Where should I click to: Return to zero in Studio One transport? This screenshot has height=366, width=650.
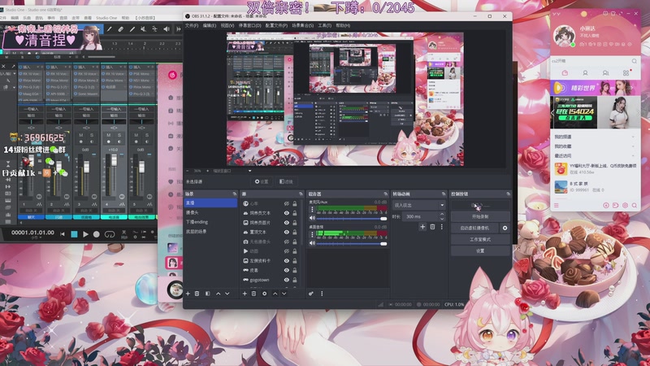(x=63, y=234)
